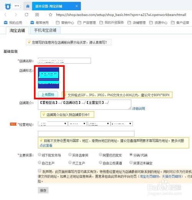192x200 pixels.
Task: Click the 保存 save button
Action: [x=43, y=190]
